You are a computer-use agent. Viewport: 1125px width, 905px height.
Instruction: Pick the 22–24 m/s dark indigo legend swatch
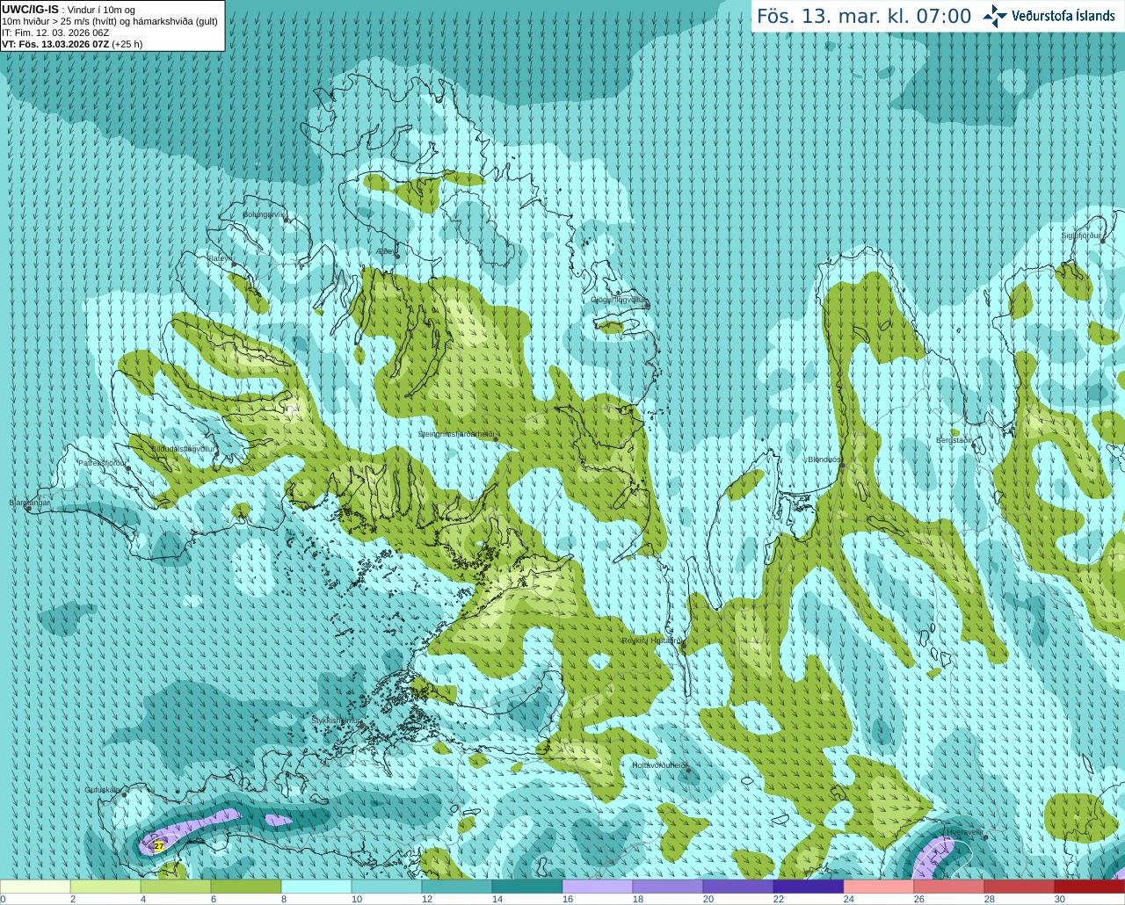[x=809, y=887]
